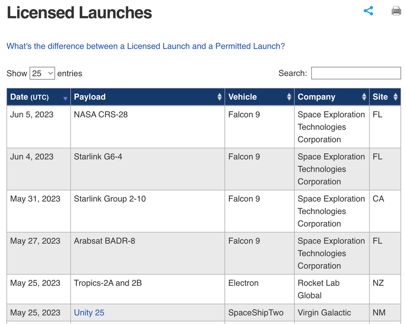Viewport: 406px width, 324px height.
Task: Click the NM site cell
Action: click(385, 312)
